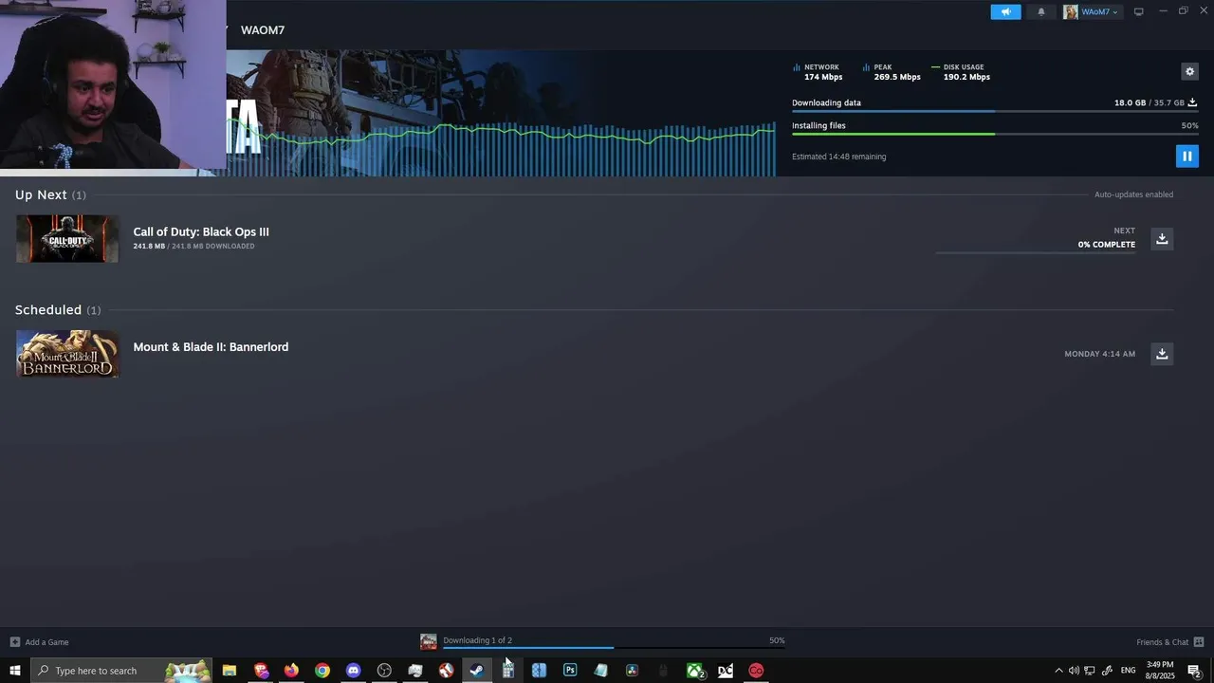Click the game icon in the bottom bar
The image size is (1214, 683).
pyautogui.click(x=429, y=642)
